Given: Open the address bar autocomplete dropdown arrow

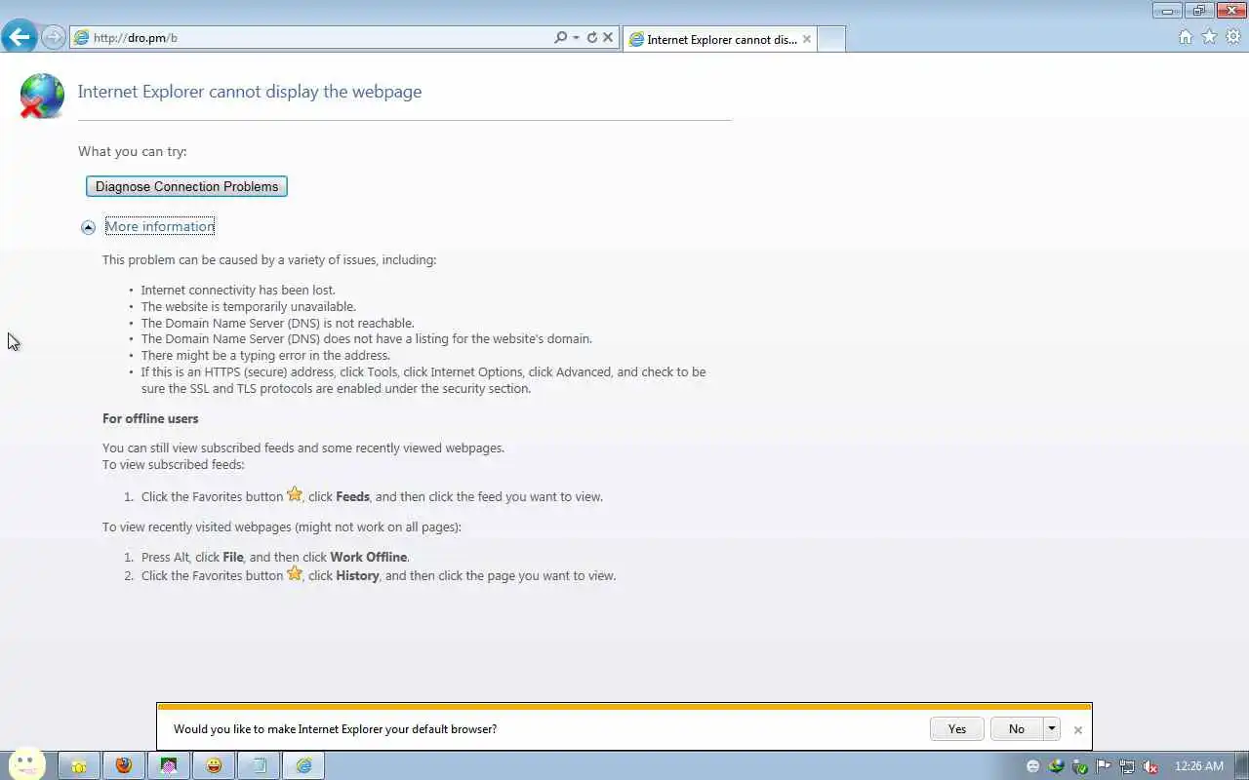Looking at the screenshot, I should click(x=576, y=38).
